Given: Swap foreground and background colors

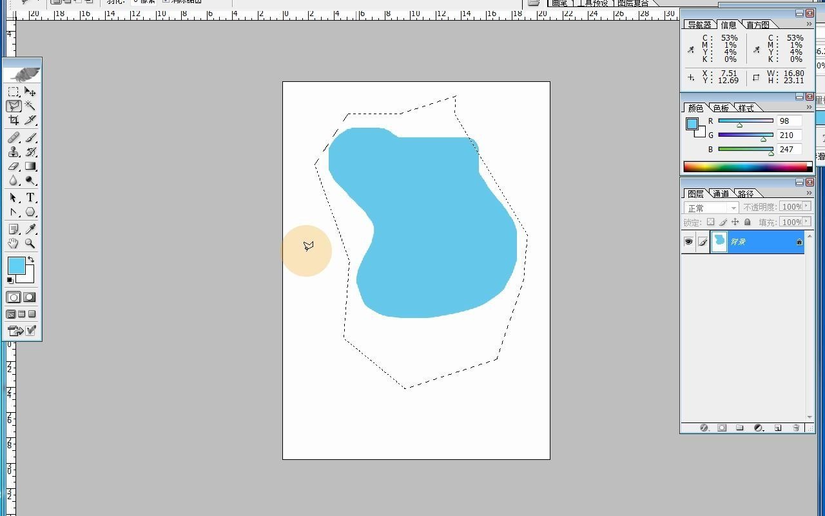Looking at the screenshot, I should point(31,259).
